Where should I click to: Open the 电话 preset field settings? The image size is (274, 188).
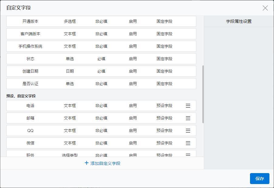click(101, 106)
